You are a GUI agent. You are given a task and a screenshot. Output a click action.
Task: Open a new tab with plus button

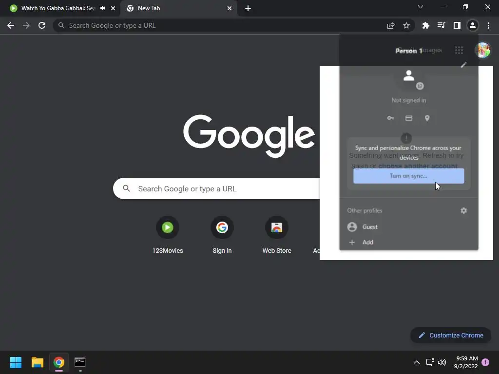tap(248, 8)
